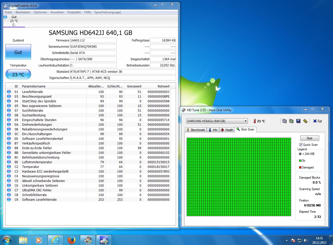
Task: Switch to the Health tab
Action: click(227, 130)
